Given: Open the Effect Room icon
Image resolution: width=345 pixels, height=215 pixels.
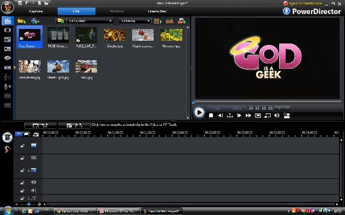Looking at the screenshot, I should point(8,30).
